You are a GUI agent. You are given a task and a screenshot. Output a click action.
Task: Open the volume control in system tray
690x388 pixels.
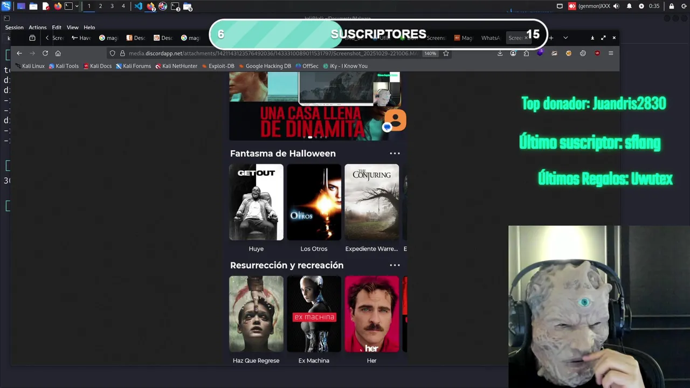[x=616, y=6]
